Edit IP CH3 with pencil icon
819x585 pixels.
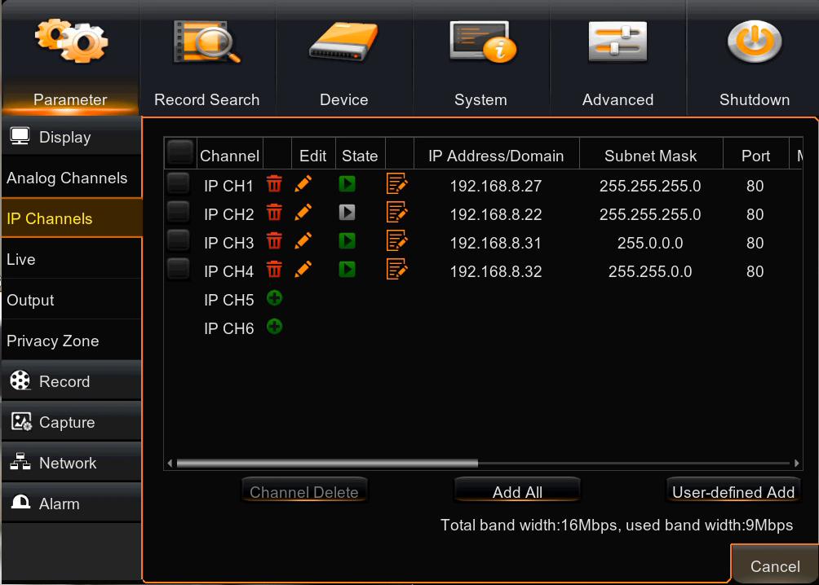click(303, 240)
